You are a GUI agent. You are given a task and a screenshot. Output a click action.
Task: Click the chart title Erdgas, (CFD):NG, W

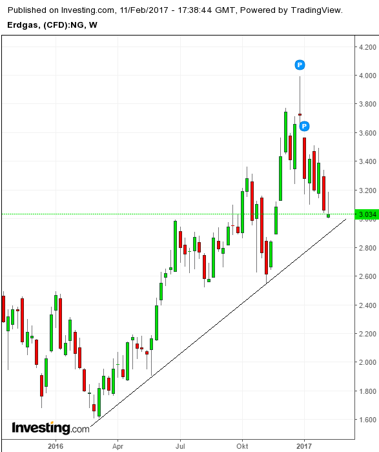(52, 25)
